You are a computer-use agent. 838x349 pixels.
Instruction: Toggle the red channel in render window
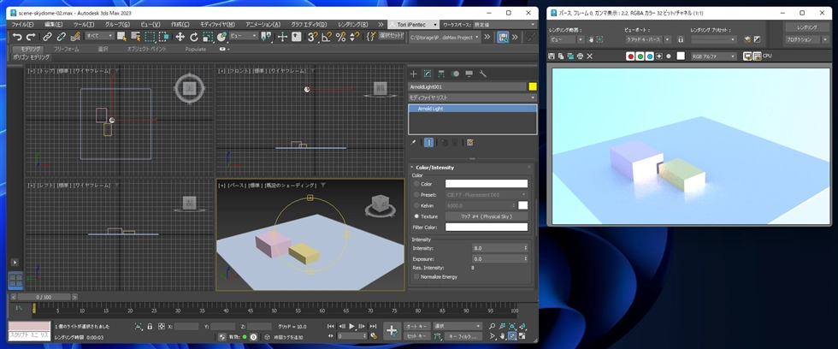[631, 56]
